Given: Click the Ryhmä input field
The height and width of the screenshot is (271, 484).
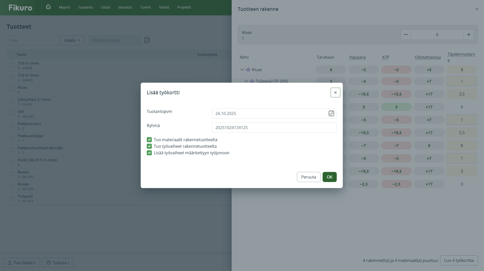Looking at the screenshot, I should [274, 128].
